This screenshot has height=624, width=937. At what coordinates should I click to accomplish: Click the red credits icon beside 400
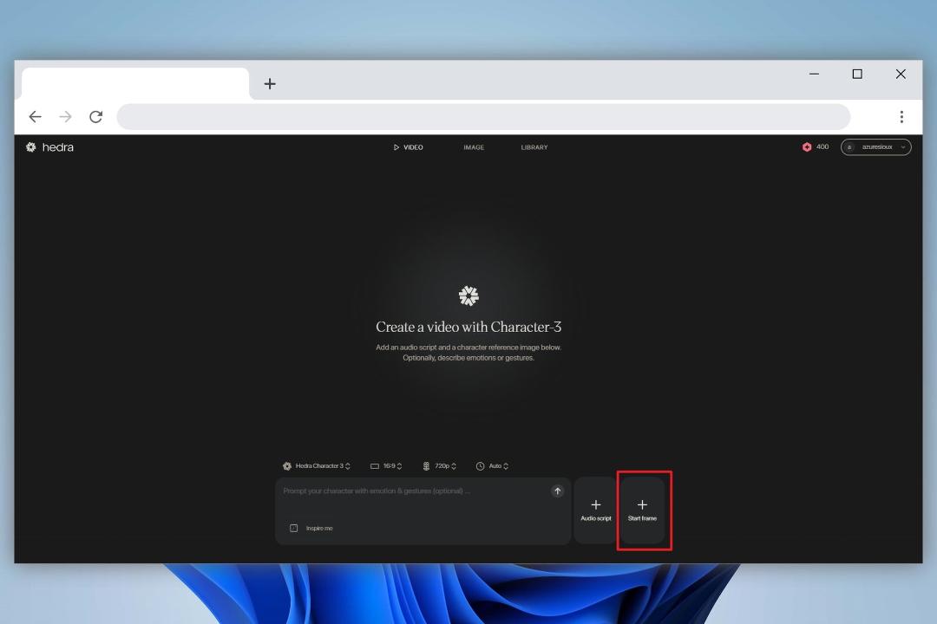(x=807, y=146)
